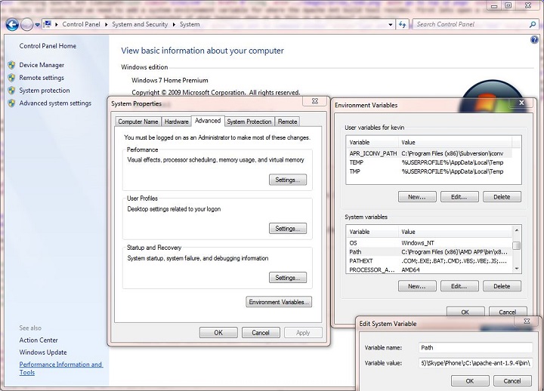Click the Variable value field
This screenshot has height=391, width=544.
click(x=475, y=363)
